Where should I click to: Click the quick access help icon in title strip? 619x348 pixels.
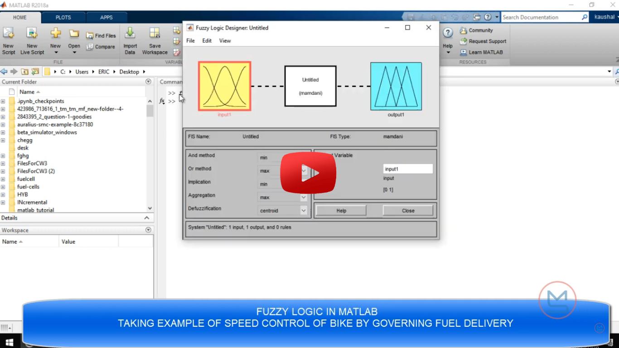pos(488,17)
